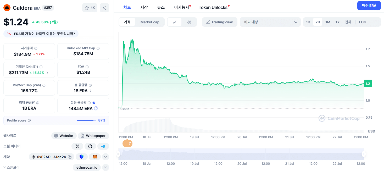384x171 pixels.
Task: Copy the contract address icon
Action: pyautogui.click(x=70, y=157)
